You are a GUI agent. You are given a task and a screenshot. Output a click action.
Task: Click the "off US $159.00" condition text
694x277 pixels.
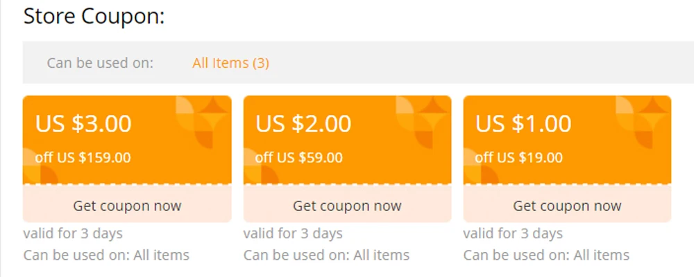point(83,157)
